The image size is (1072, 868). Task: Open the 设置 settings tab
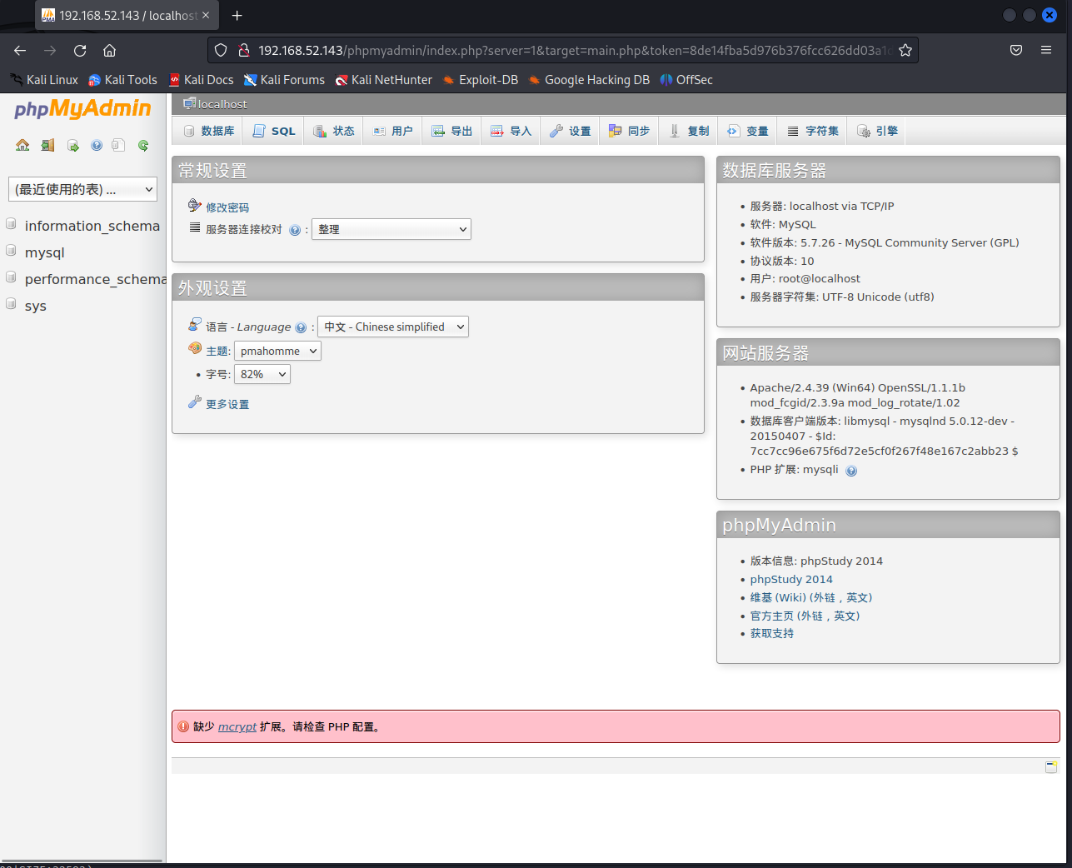coord(570,131)
